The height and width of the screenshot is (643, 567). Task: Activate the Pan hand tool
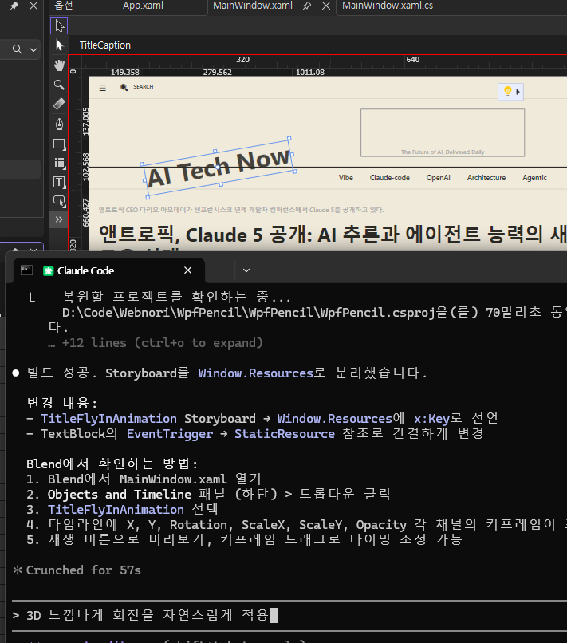[59, 65]
